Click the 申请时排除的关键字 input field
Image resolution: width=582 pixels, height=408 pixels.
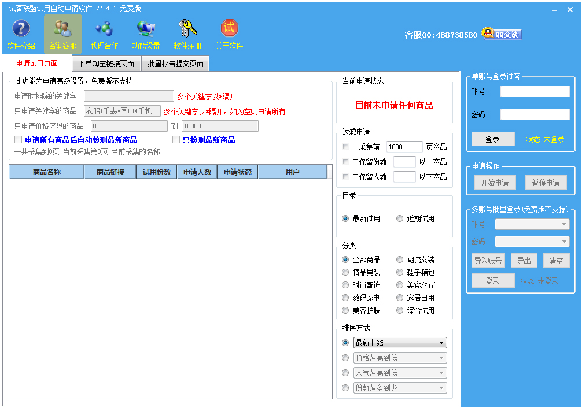click(129, 96)
